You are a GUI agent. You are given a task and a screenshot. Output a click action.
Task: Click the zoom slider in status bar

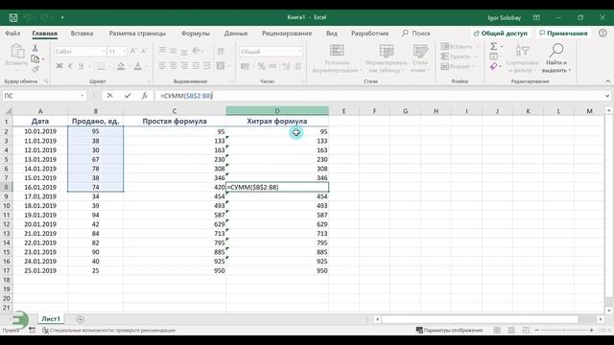[x=564, y=331]
